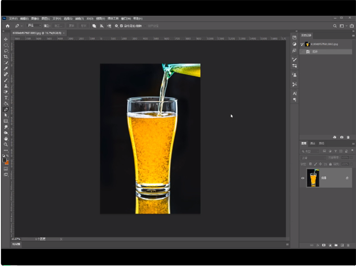
Task: Select the 打开 (Open) history state
Action: tap(316, 51)
